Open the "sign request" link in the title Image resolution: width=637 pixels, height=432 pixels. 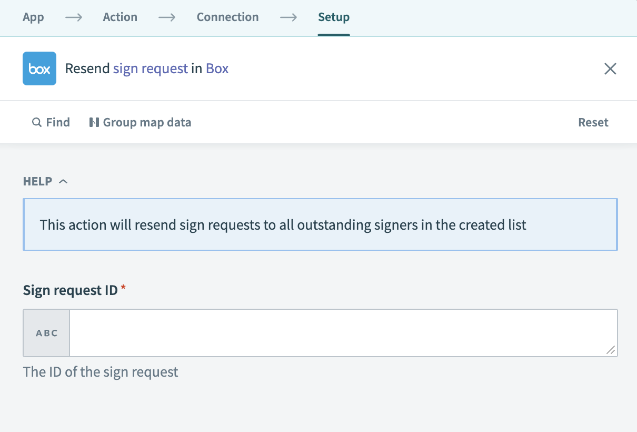tap(150, 68)
